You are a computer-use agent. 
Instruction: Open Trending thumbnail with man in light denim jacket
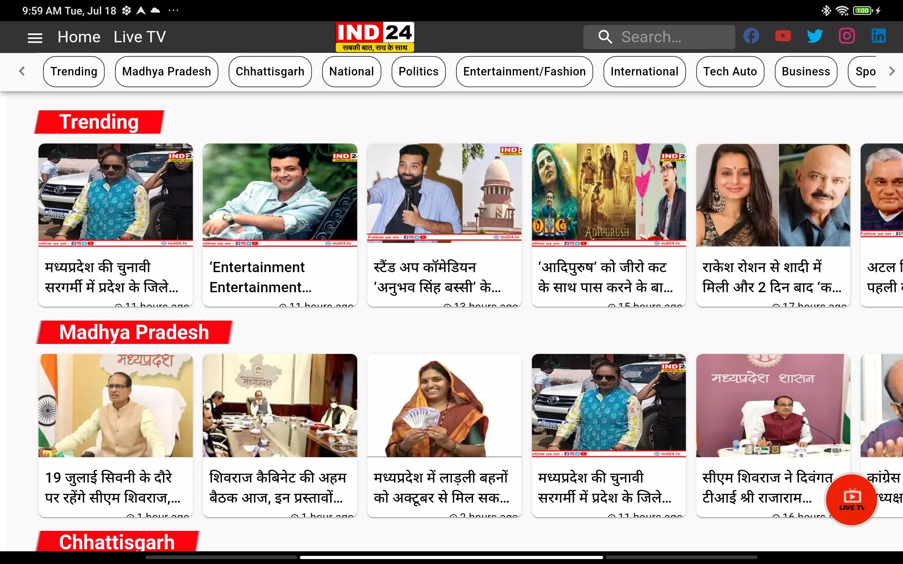tap(280, 195)
